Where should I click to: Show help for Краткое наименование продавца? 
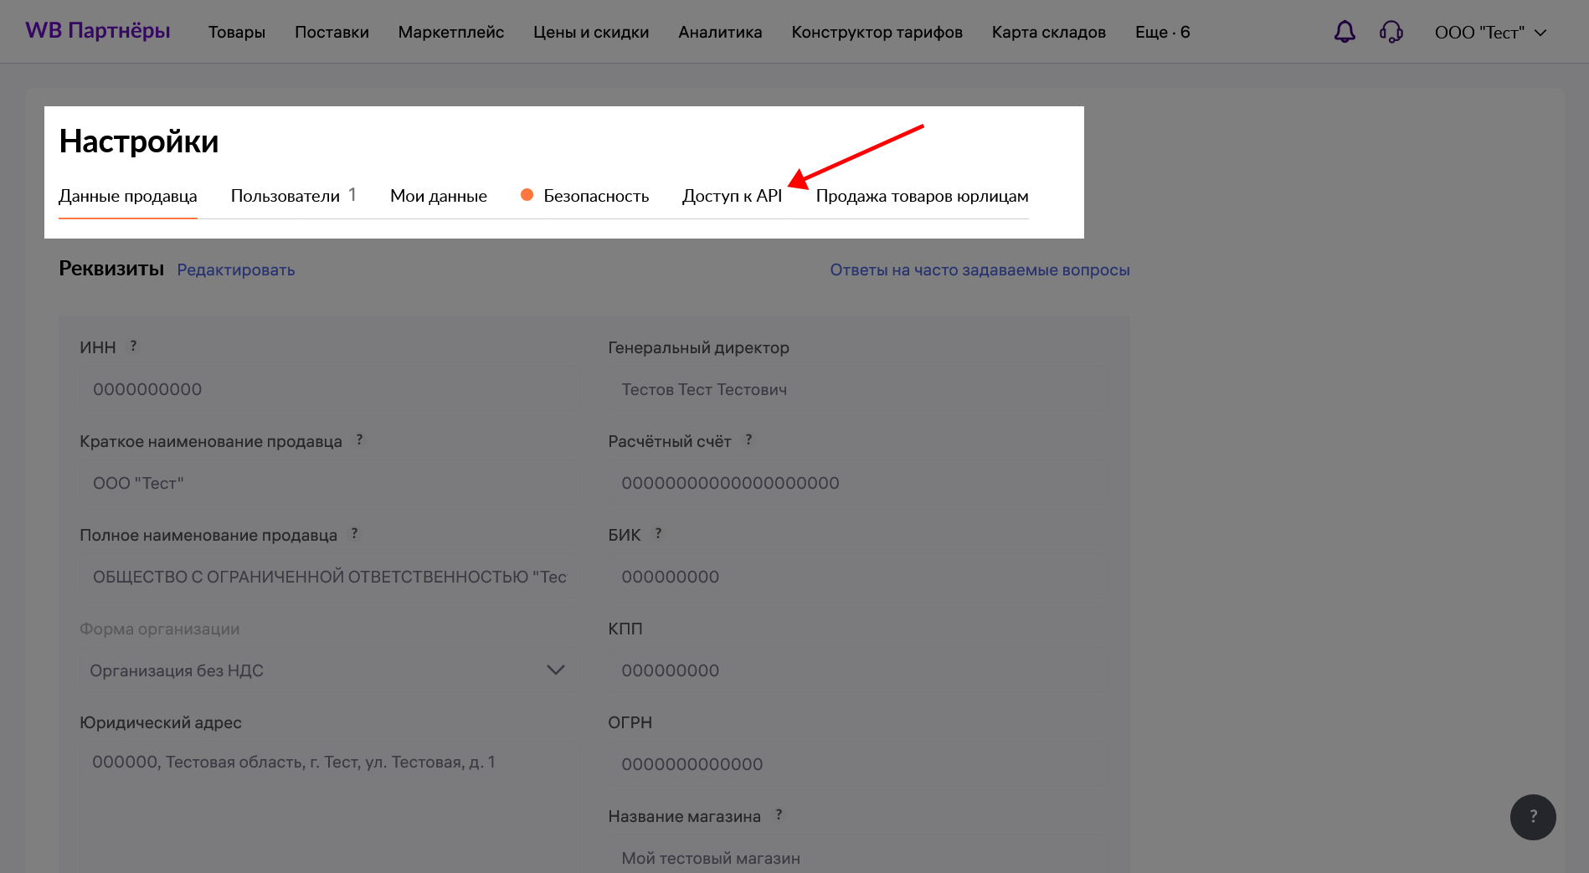[x=359, y=439]
